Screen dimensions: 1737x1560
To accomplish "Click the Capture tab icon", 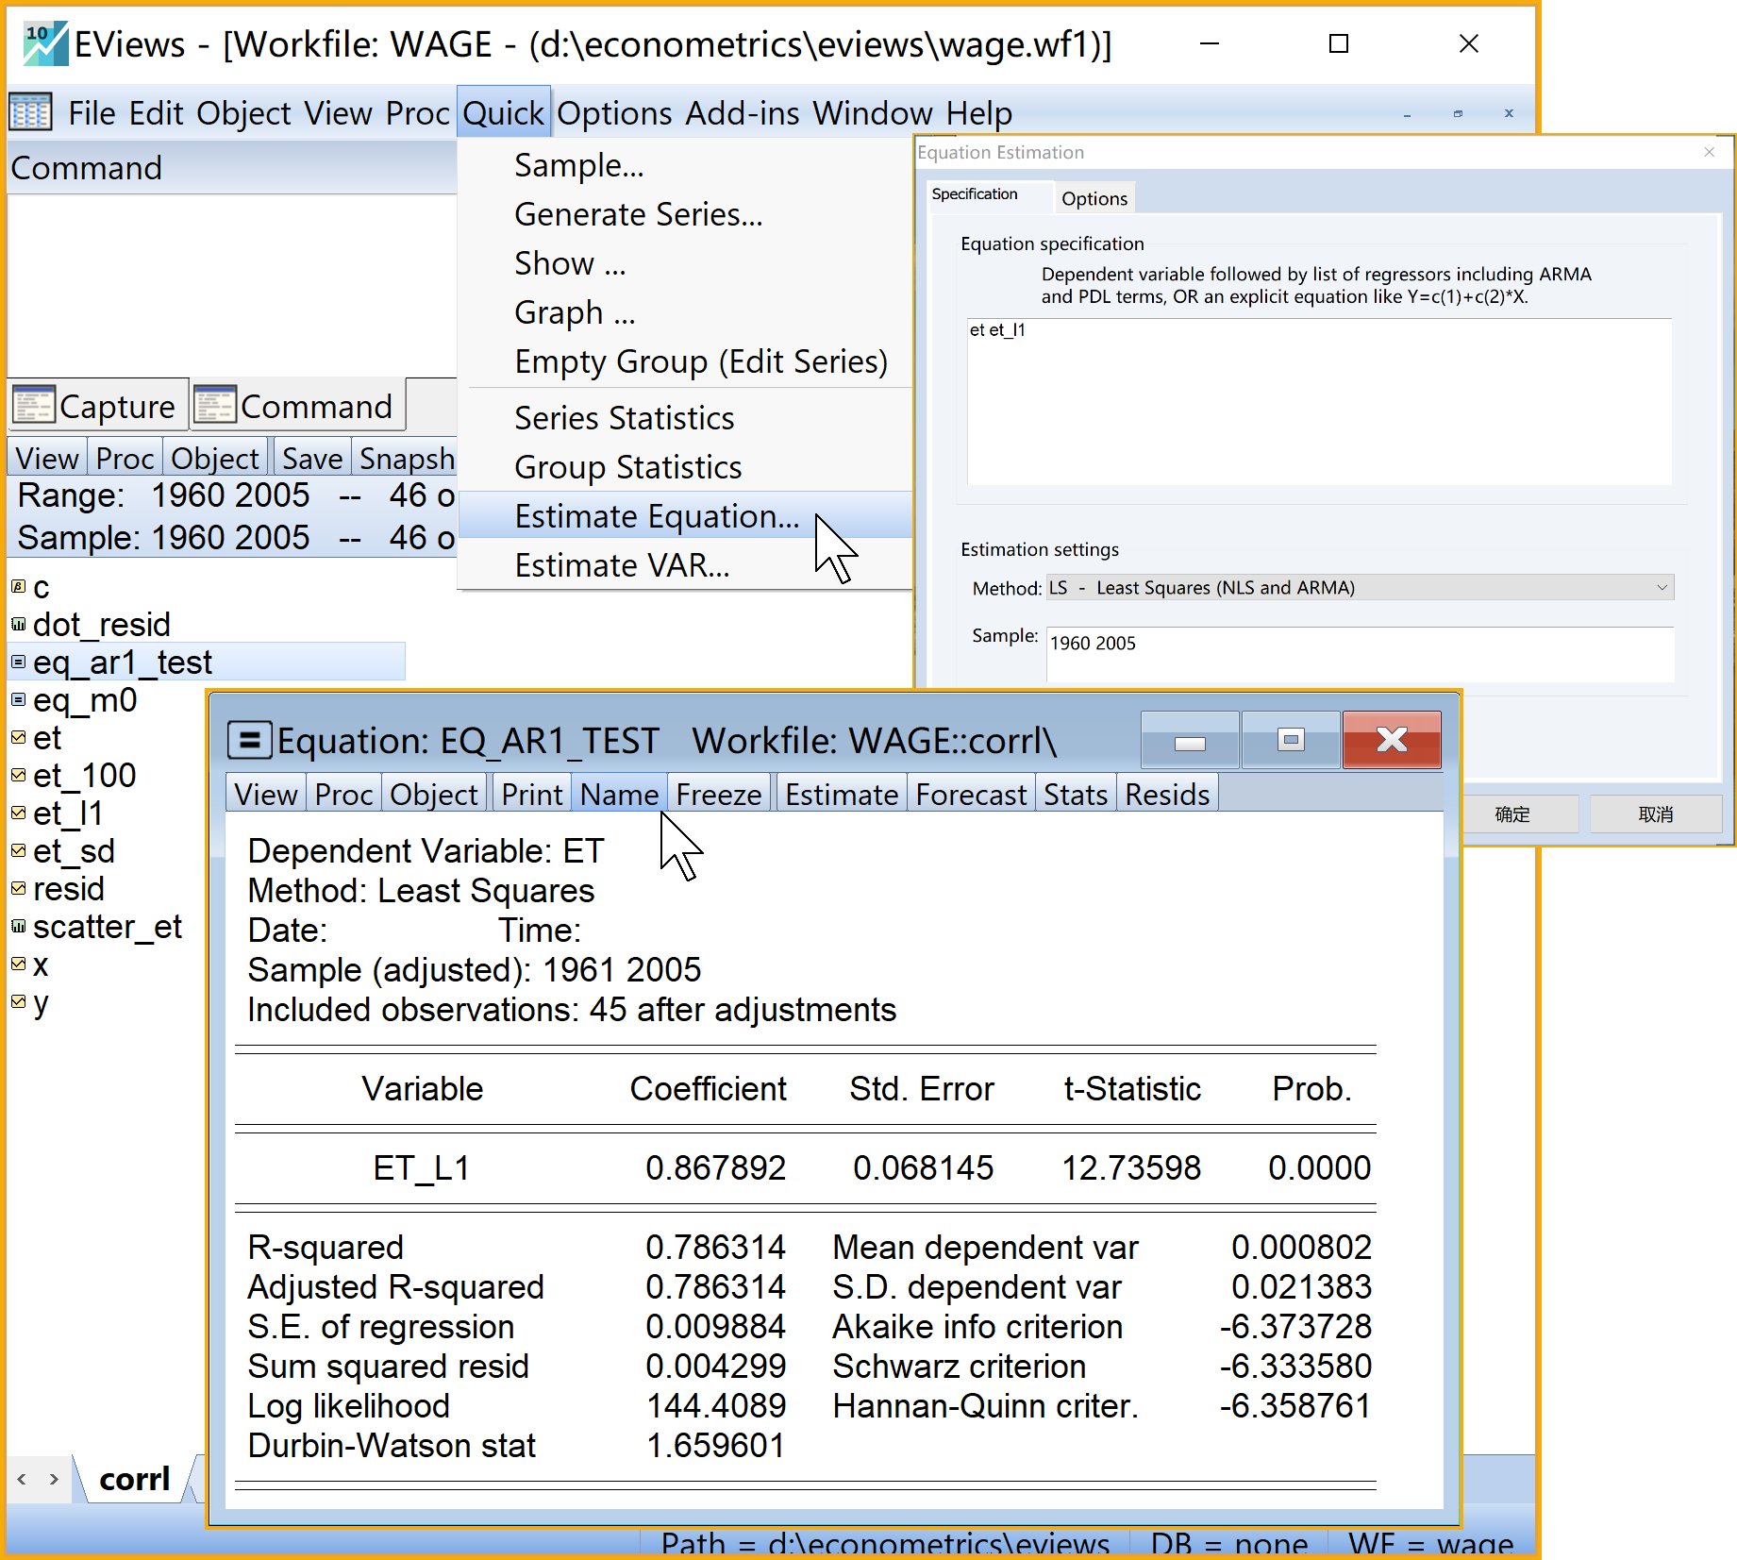I will click(x=34, y=406).
